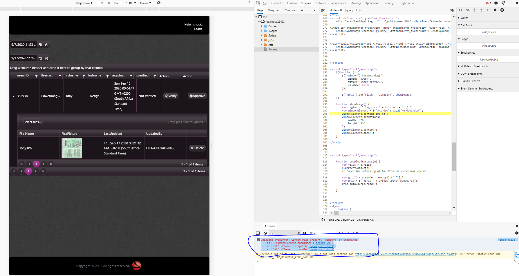This screenshot has height=276, width=519.
Task: Open the DevTools feedback icon
Action: (503, 3)
